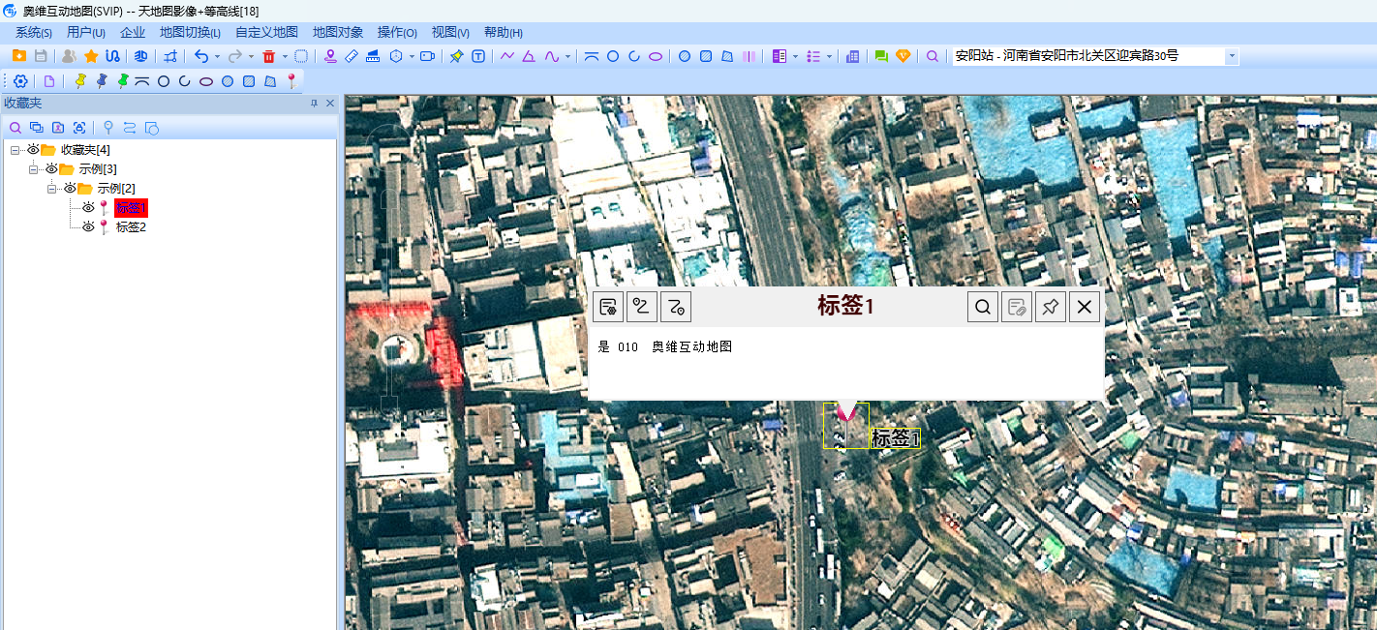
Task: Toggle visibility eye of 示例[3] folder
Action: click(x=51, y=169)
